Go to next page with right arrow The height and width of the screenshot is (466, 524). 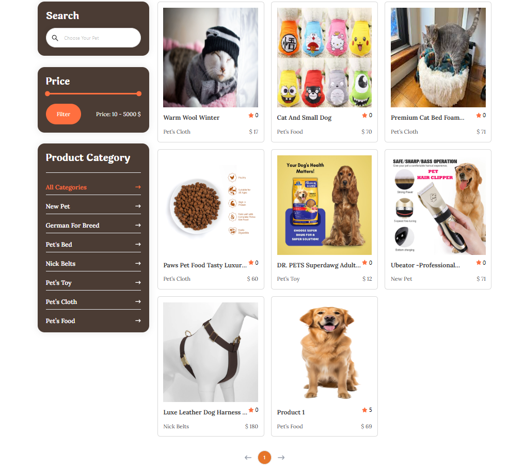point(281,457)
